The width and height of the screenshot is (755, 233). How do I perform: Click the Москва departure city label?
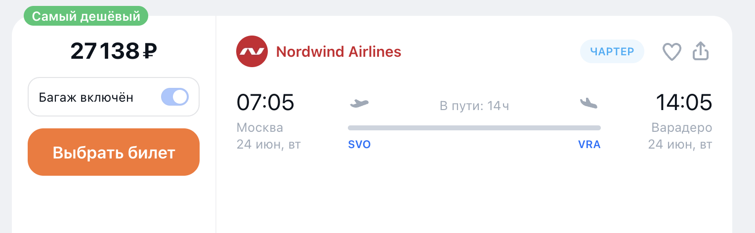(260, 128)
